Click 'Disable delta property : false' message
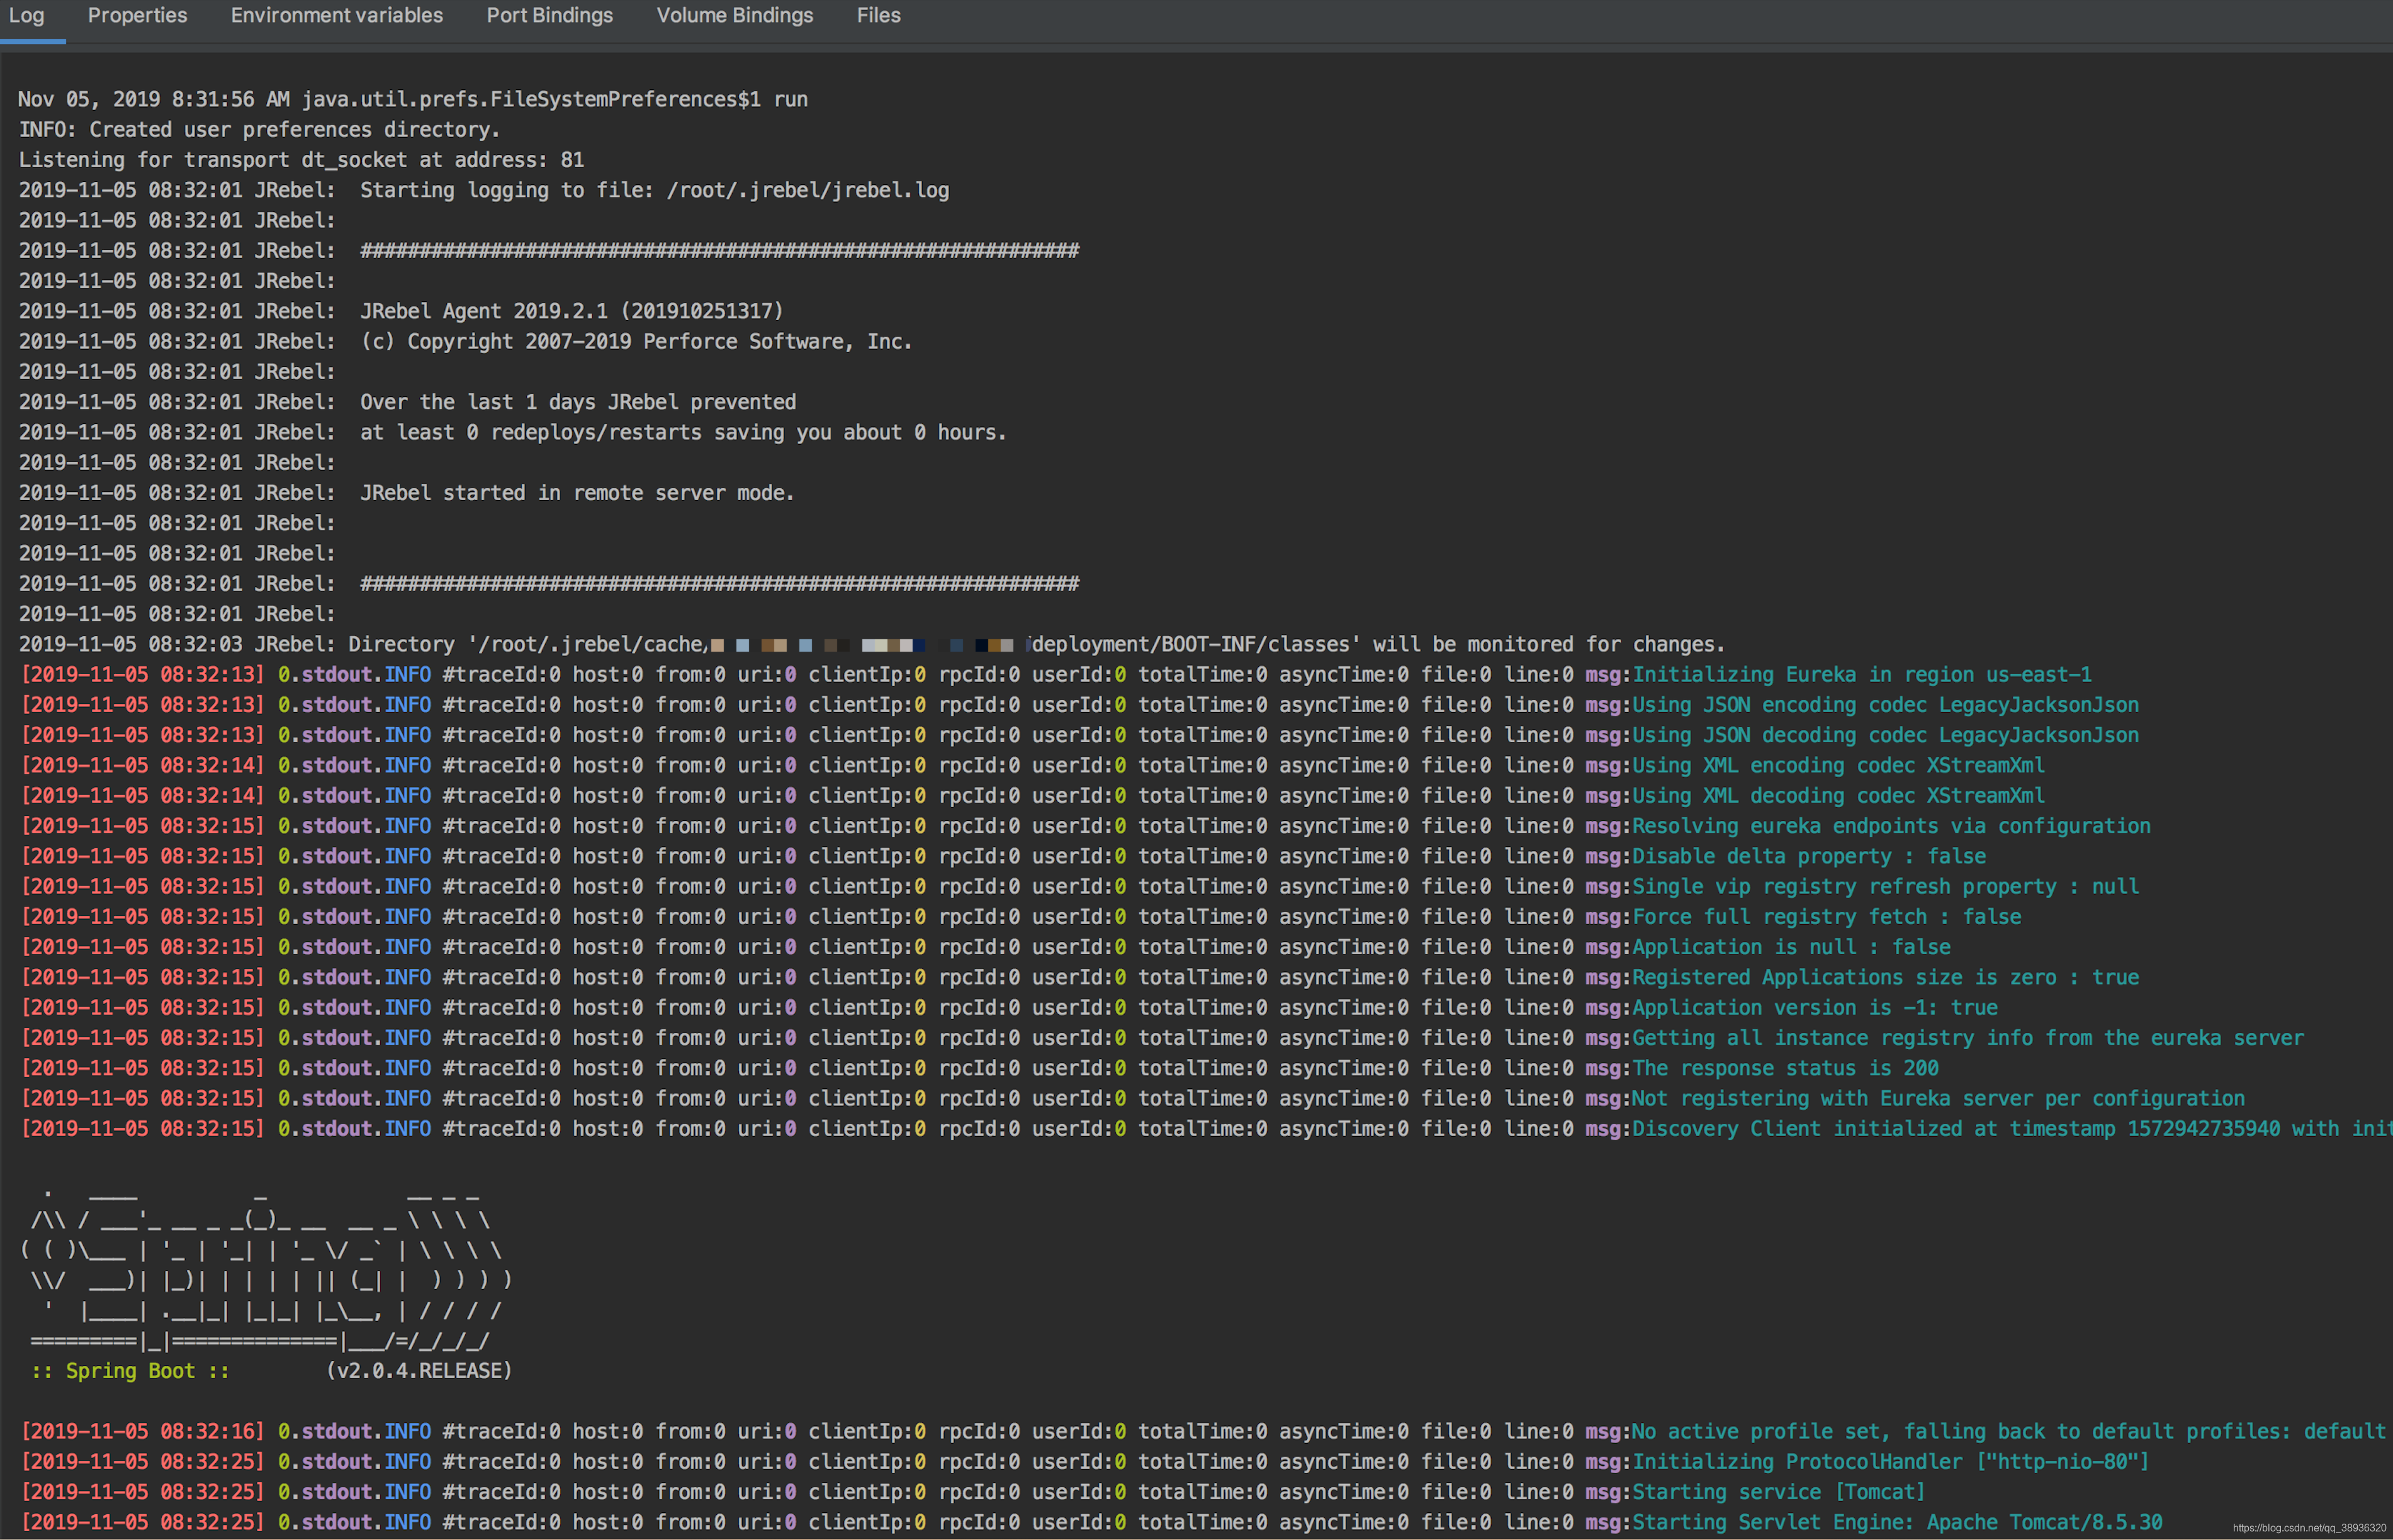 1810,857
